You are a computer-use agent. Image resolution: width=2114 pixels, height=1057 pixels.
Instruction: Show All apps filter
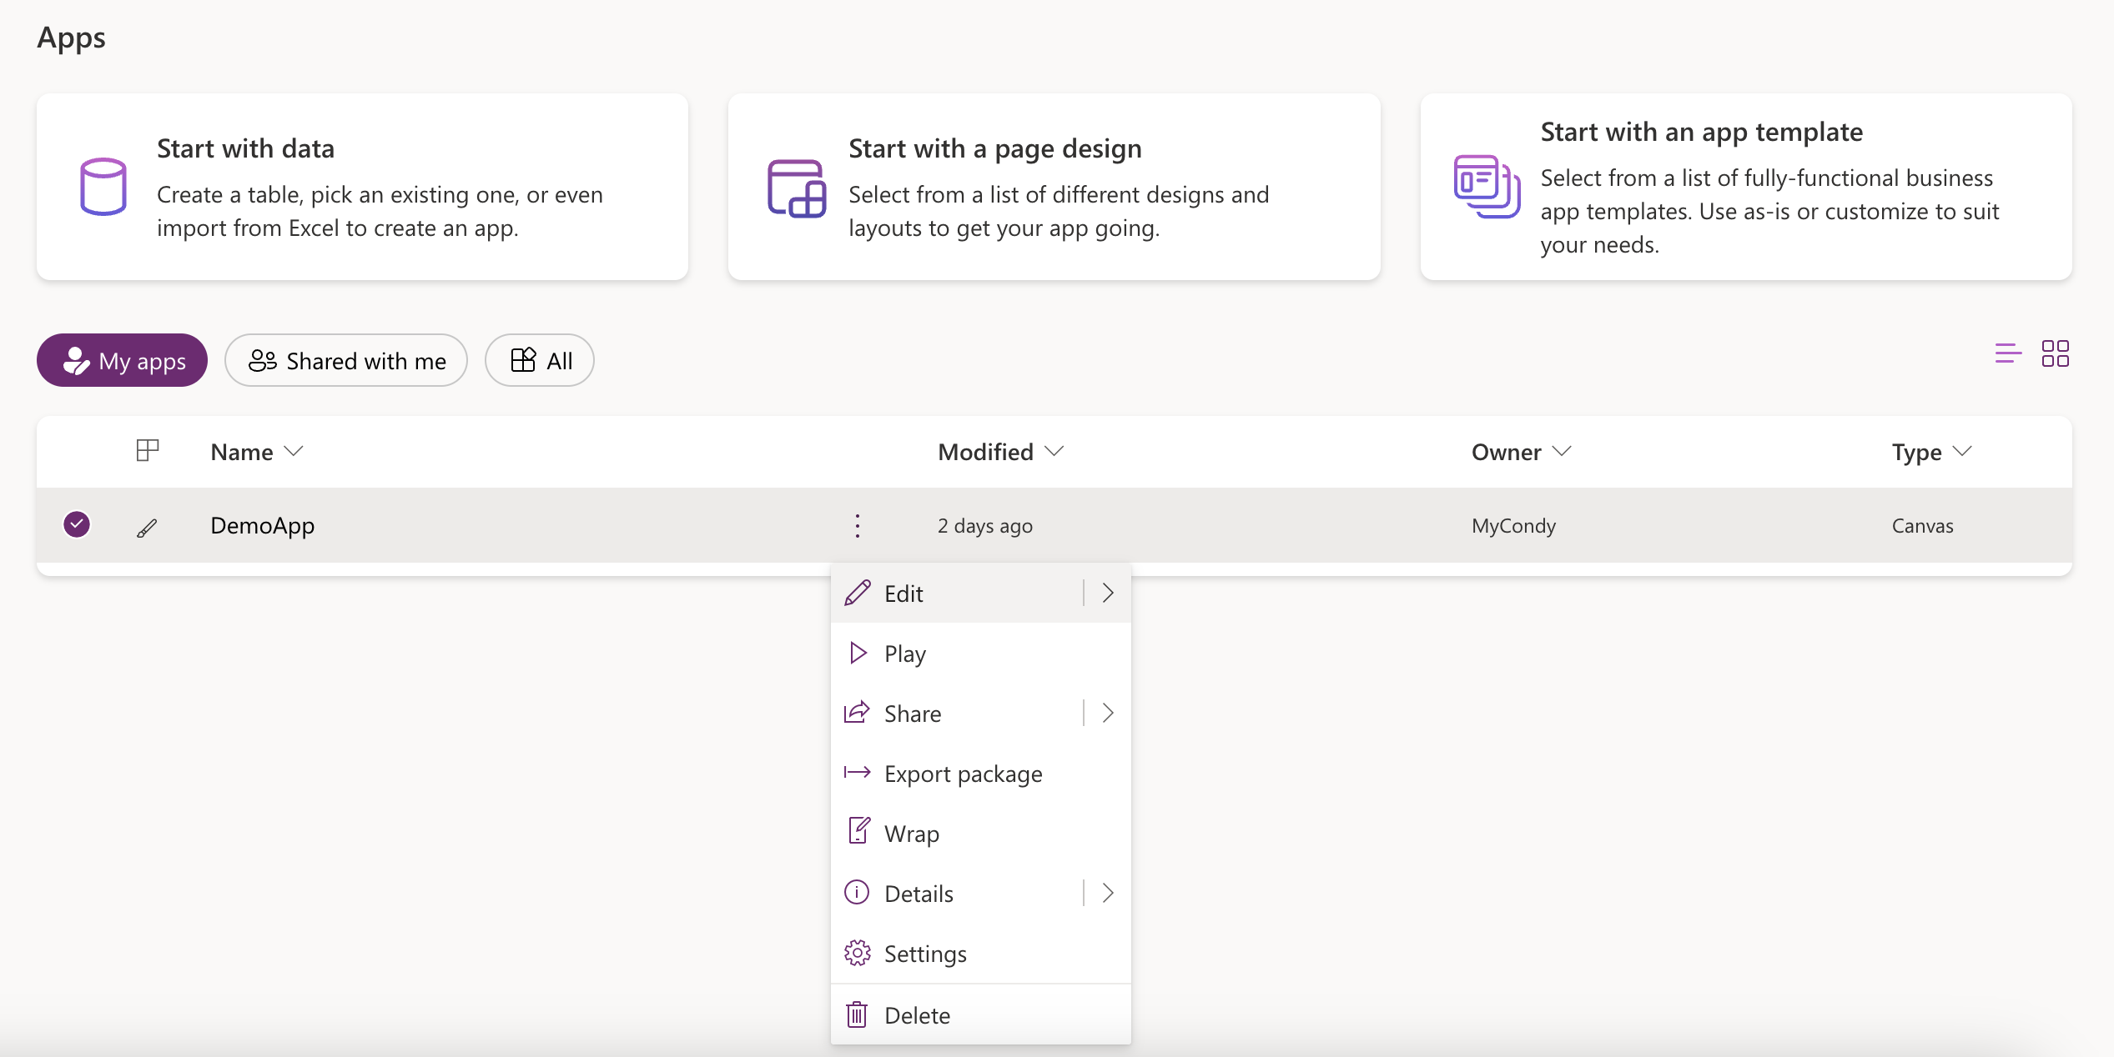tap(540, 361)
